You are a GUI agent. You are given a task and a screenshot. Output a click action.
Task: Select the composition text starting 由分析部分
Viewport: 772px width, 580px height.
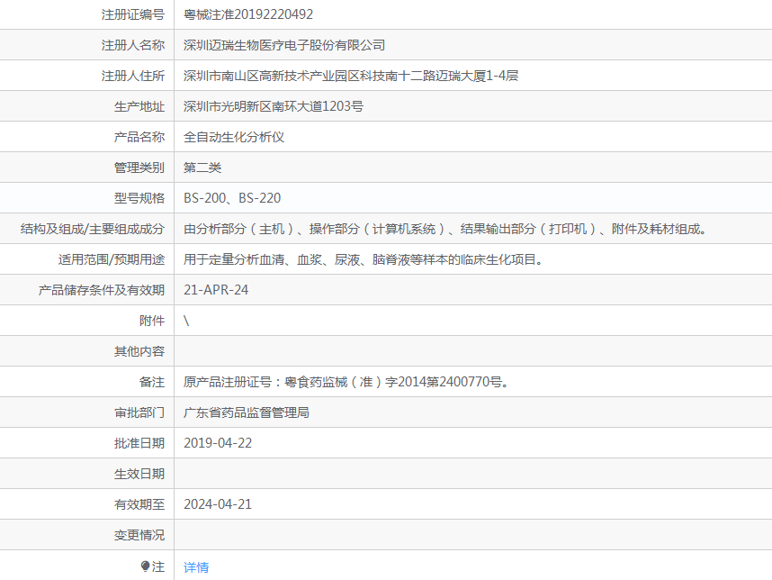[445, 229]
